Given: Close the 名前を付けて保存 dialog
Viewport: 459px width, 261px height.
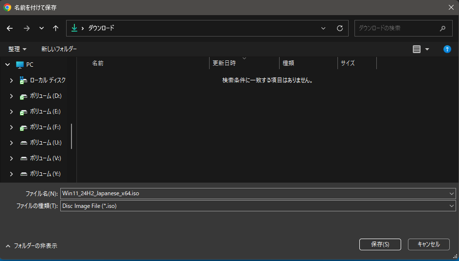Looking at the screenshot, I should point(451,7).
